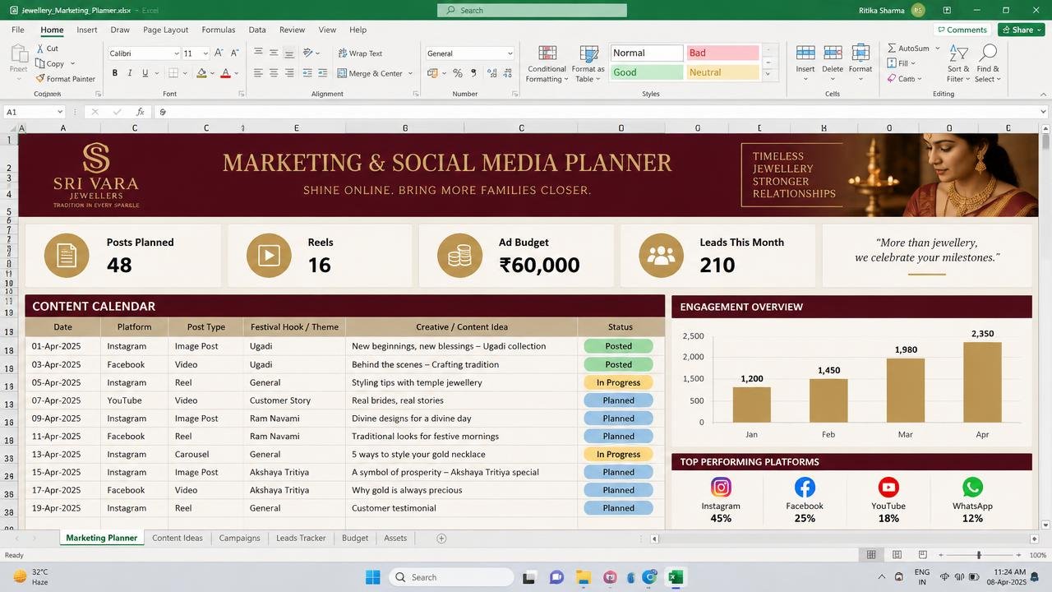This screenshot has width=1052, height=592.
Task: Open the Content Ideas sheet
Action: click(x=178, y=538)
